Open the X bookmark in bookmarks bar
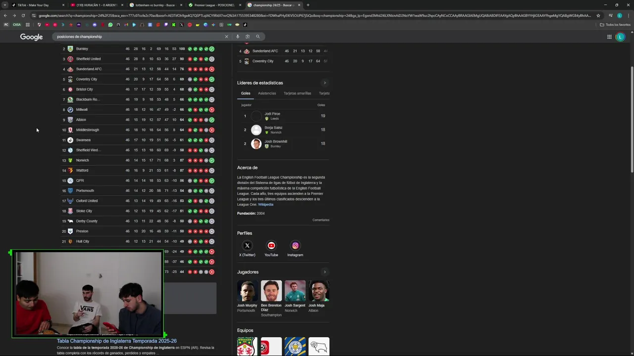Image resolution: width=634 pixels, height=356 pixels. point(182,25)
